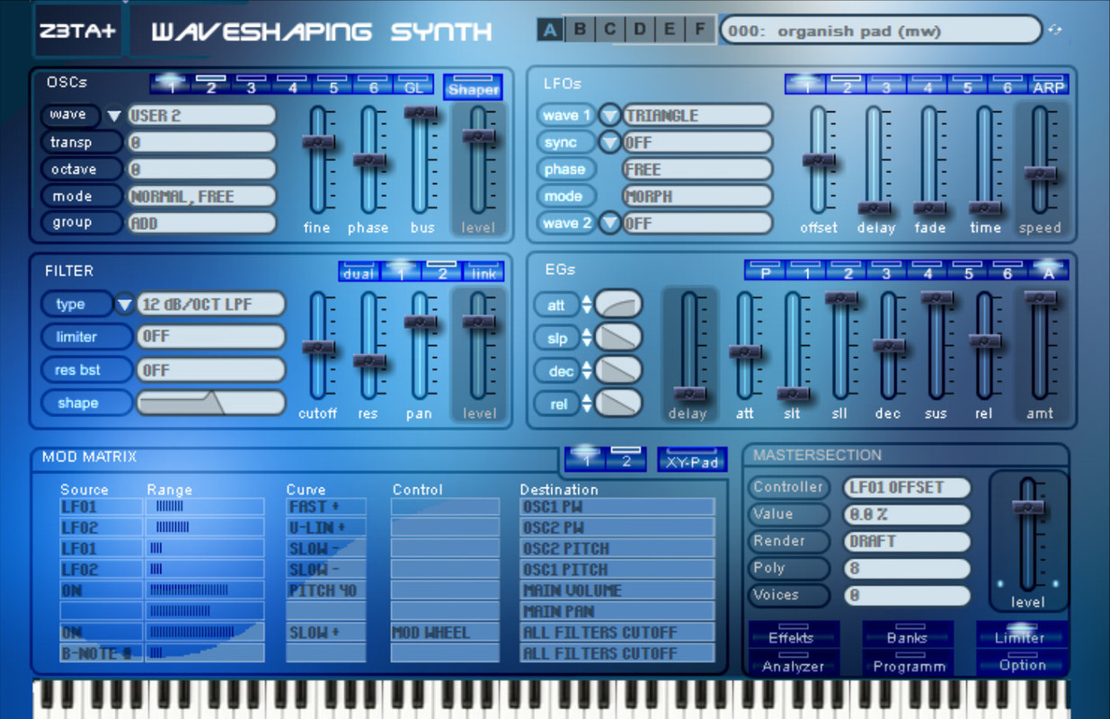Click the icon right of the preset name
Viewport: 1110px width, 719px height.
pyautogui.click(x=1054, y=30)
